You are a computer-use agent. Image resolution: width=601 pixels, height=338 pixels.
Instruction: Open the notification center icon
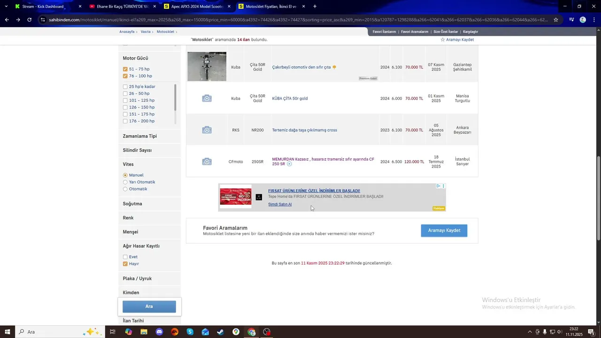(591, 332)
